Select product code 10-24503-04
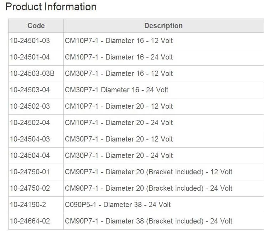 point(30,90)
